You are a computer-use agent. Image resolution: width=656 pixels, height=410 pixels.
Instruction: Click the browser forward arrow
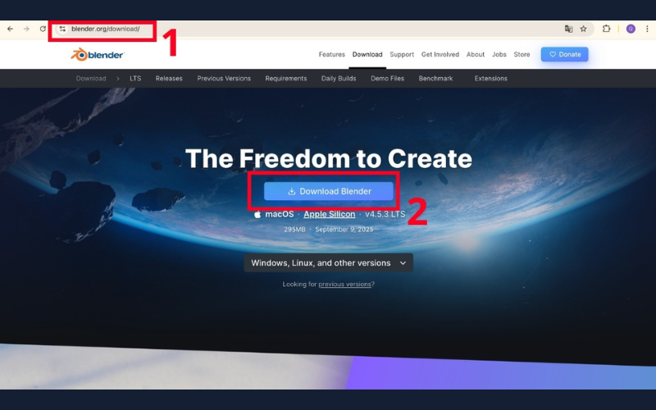(x=26, y=29)
